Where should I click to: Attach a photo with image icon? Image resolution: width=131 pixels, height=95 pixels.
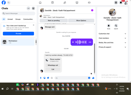pyautogui.click(x=45, y=78)
